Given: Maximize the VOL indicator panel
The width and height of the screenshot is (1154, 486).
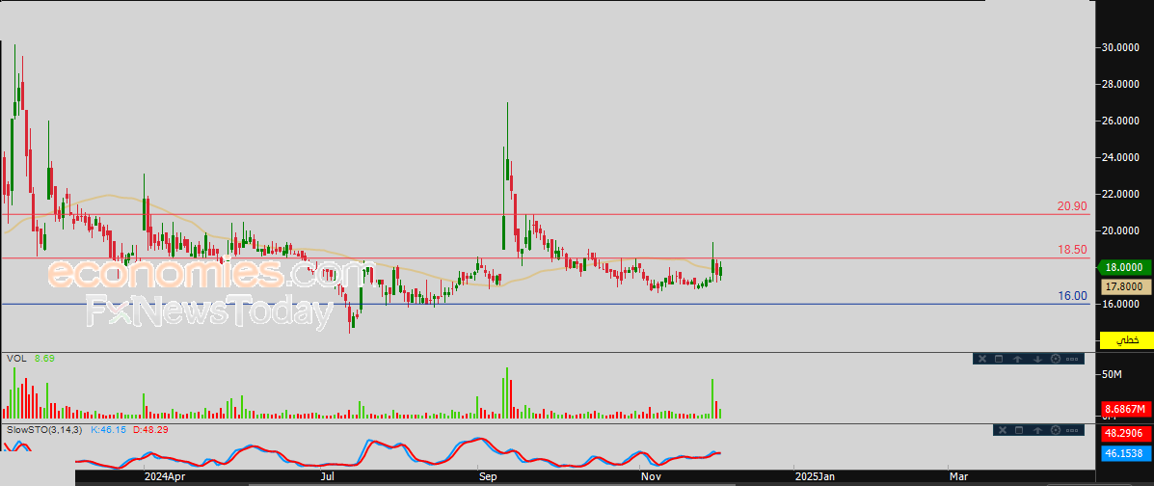Looking at the screenshot, I should click(1000, 360).
